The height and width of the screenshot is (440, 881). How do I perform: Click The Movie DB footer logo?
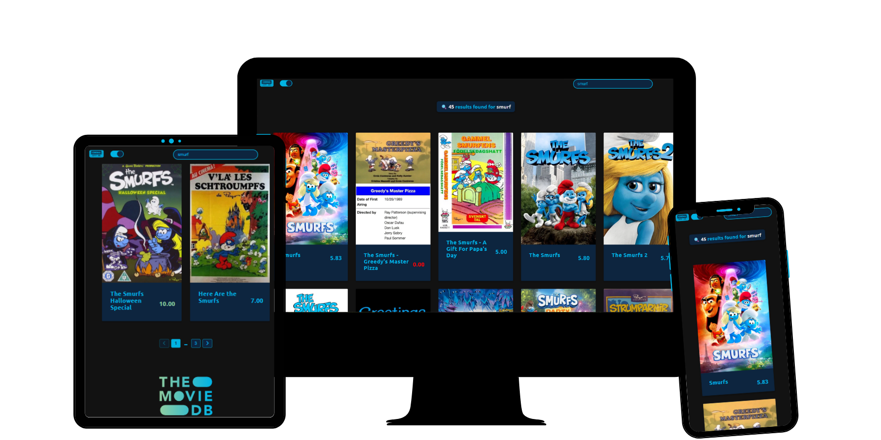pyautogui.click(x=185, y=394)
